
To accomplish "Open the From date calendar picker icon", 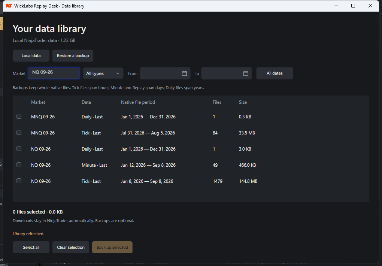I will [184, 73].
